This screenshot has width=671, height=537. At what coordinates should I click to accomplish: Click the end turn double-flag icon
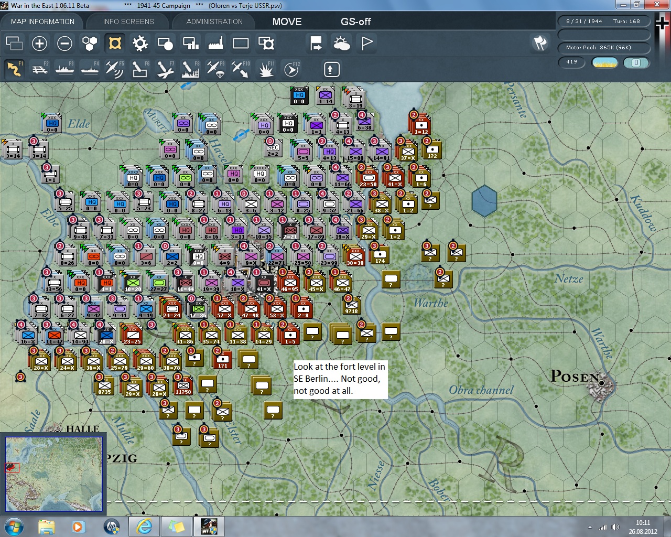540,43
